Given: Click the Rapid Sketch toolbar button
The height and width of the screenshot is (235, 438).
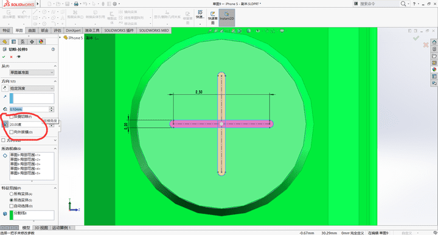Looking at the screenshot, I should pos(213,17).
